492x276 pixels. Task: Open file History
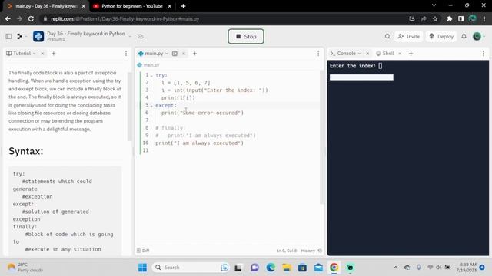coord(311,251)
